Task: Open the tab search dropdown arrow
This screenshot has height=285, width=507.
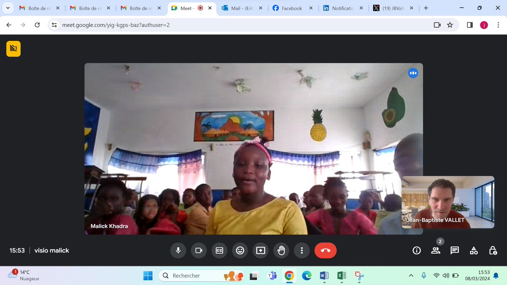Action: 8,8
